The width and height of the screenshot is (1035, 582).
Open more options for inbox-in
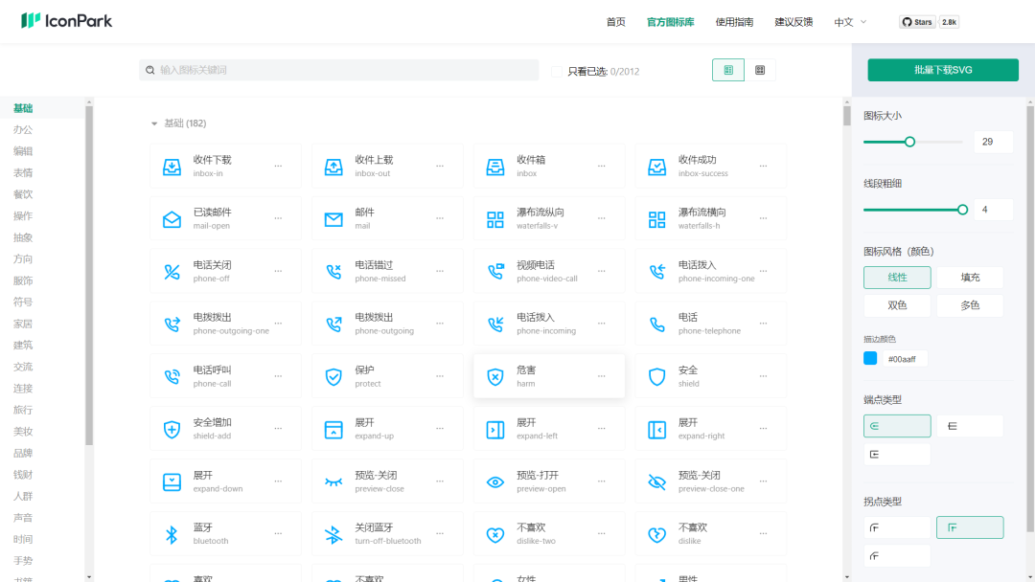[x=278, y=167]
